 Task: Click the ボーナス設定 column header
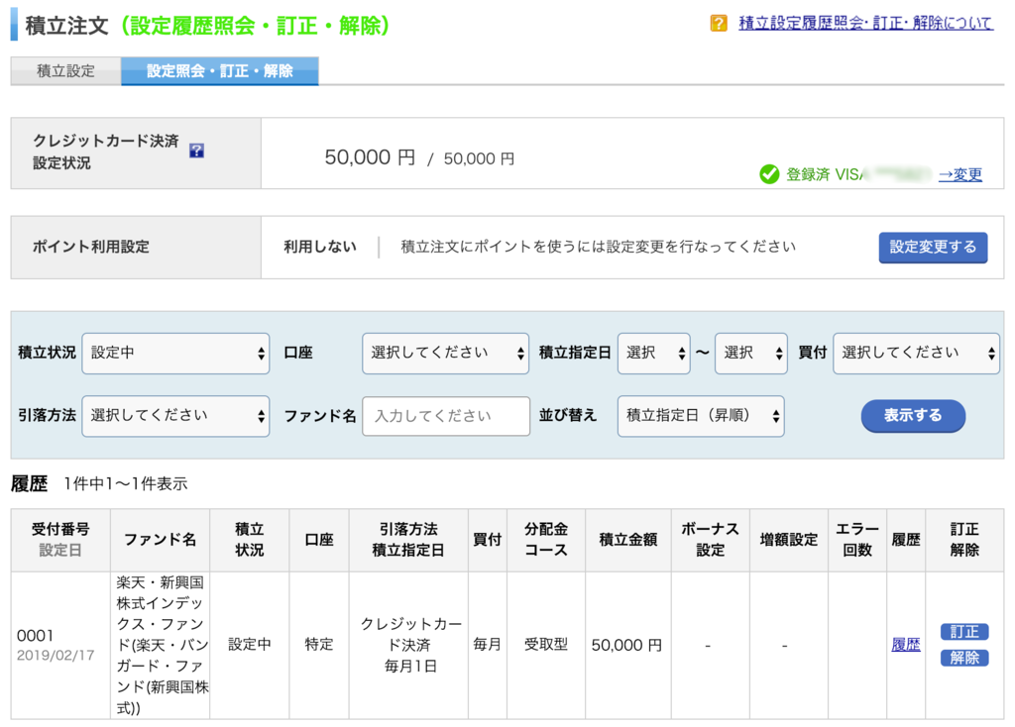[710, 540]
